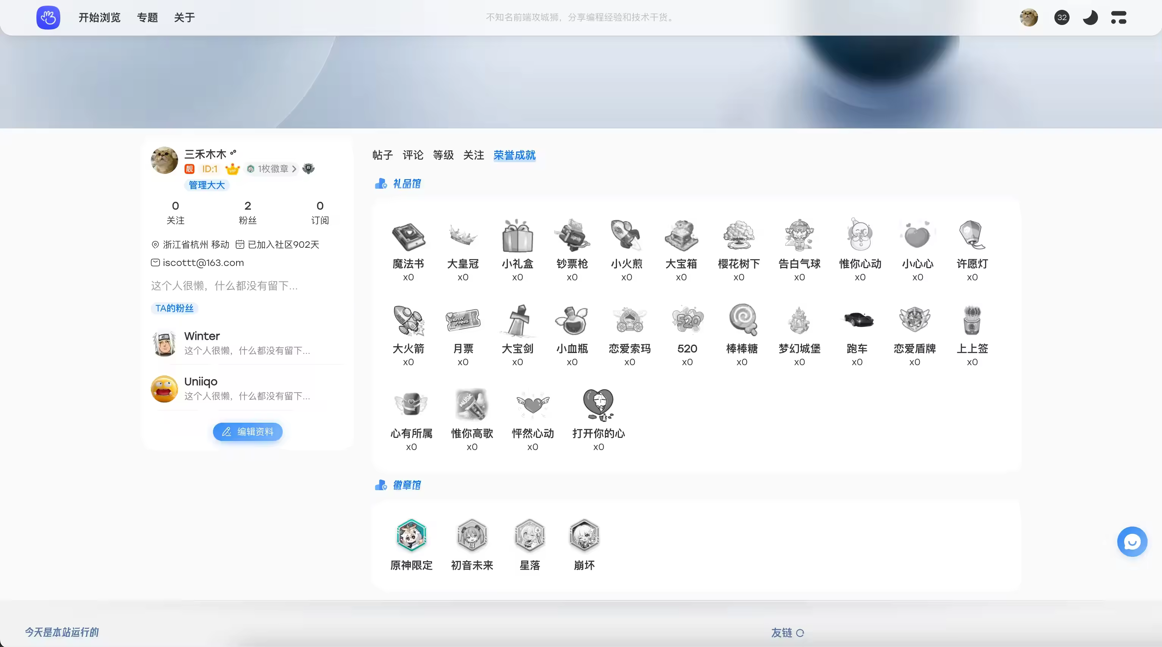Click the VIP crown icon
The height and width of the screenshot is (647, 1162).
pos(232,169)
